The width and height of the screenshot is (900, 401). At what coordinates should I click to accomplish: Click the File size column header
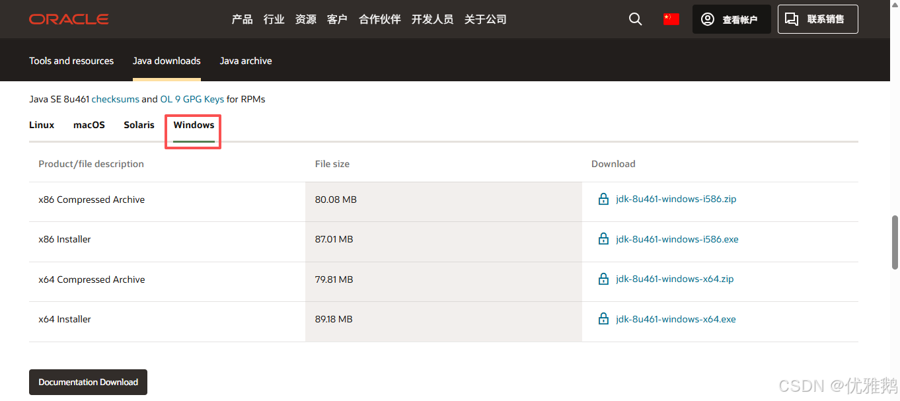point(332,164)
